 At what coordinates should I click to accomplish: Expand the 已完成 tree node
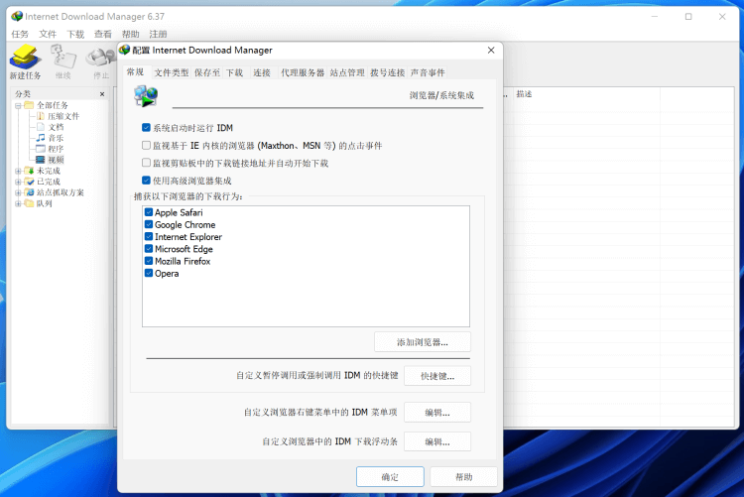(18, 182)
